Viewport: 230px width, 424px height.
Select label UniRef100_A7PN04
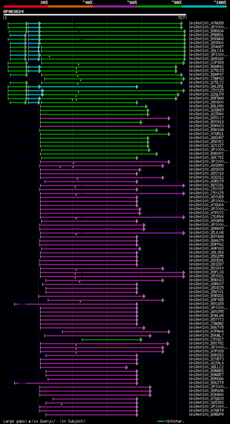(206, 332)
